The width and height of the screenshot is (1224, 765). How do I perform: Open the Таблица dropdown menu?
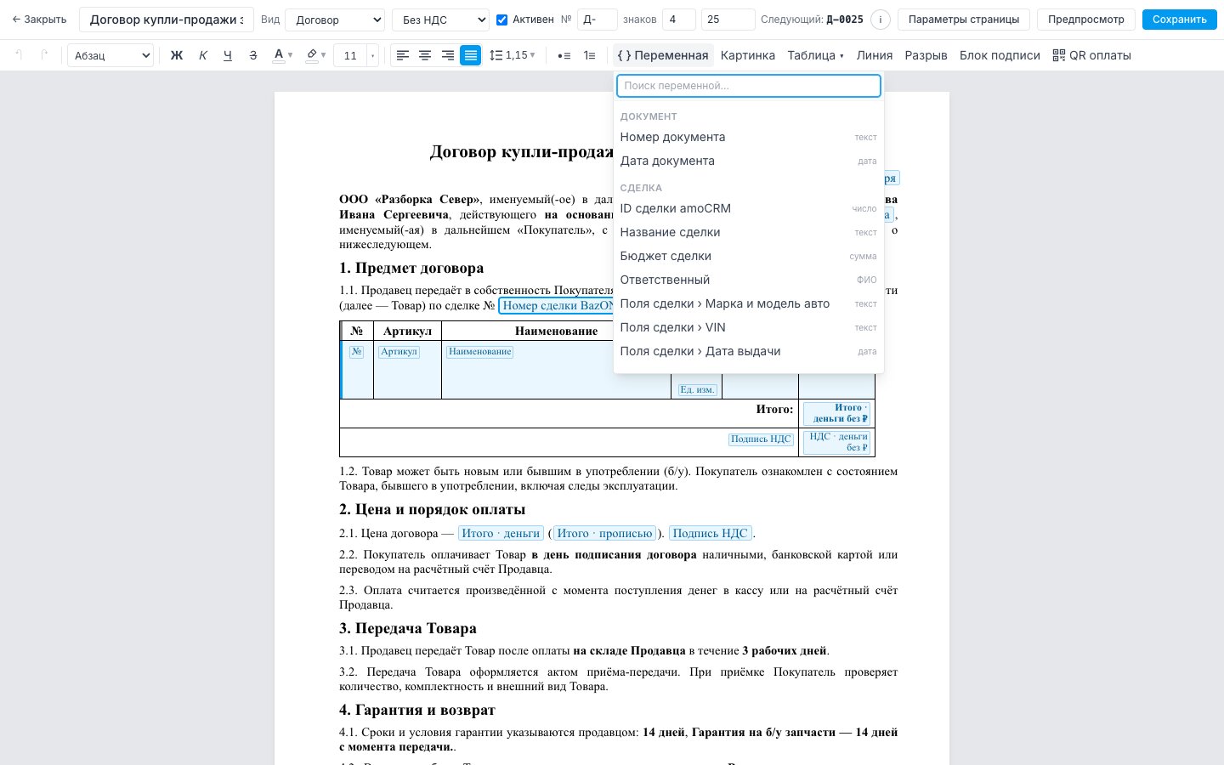point(815,55)
